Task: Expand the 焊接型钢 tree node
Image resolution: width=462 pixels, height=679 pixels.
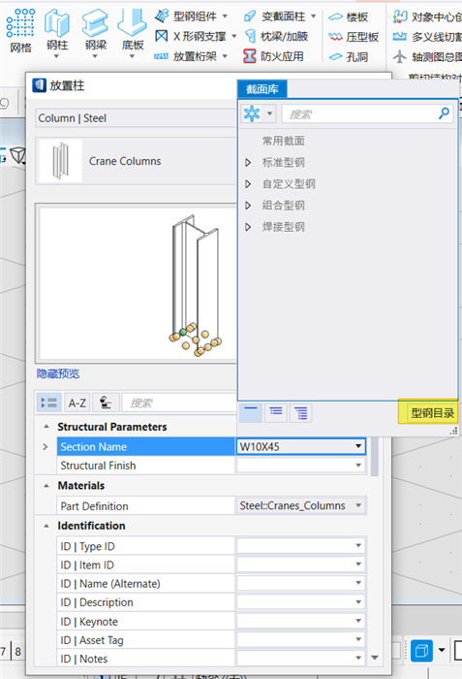Action: pyautogui.click(x=248, y=227)
